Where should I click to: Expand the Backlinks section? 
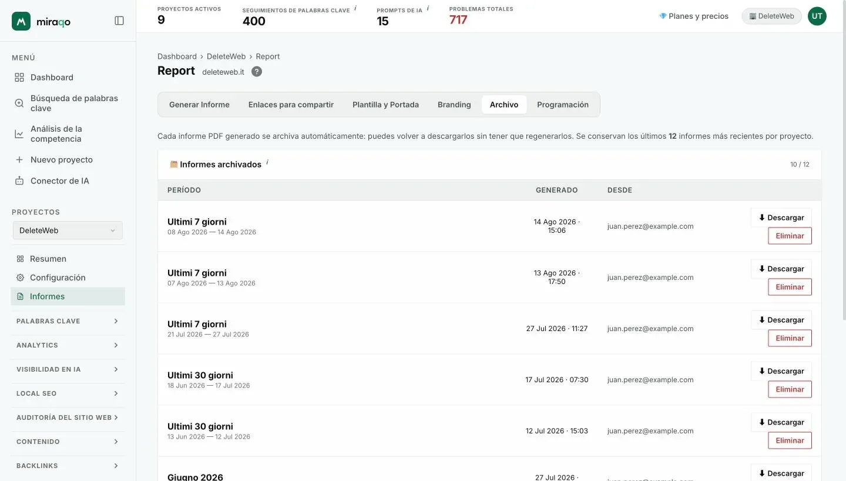pyautogui.click(x=68, y=466)
